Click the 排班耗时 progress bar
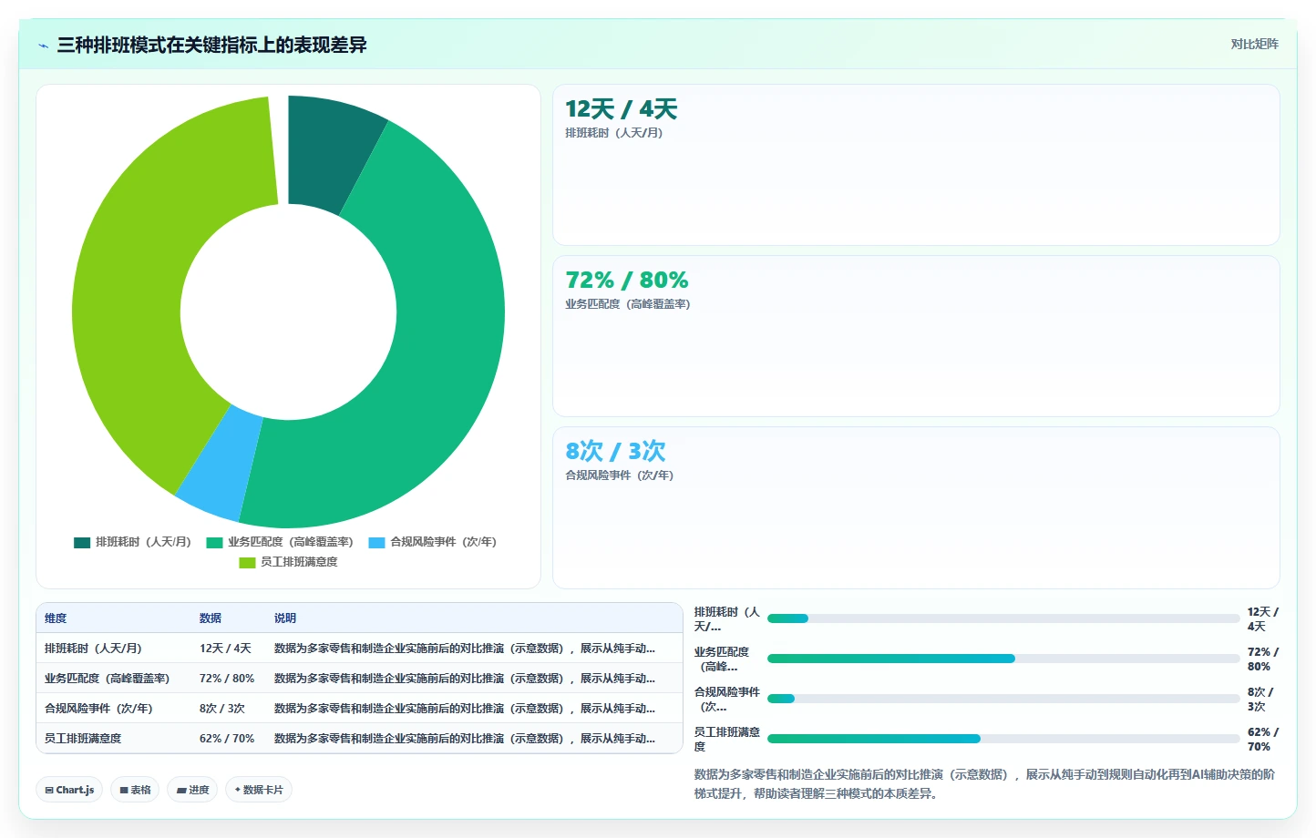Screen dimensions: 1316x838 1003,618
